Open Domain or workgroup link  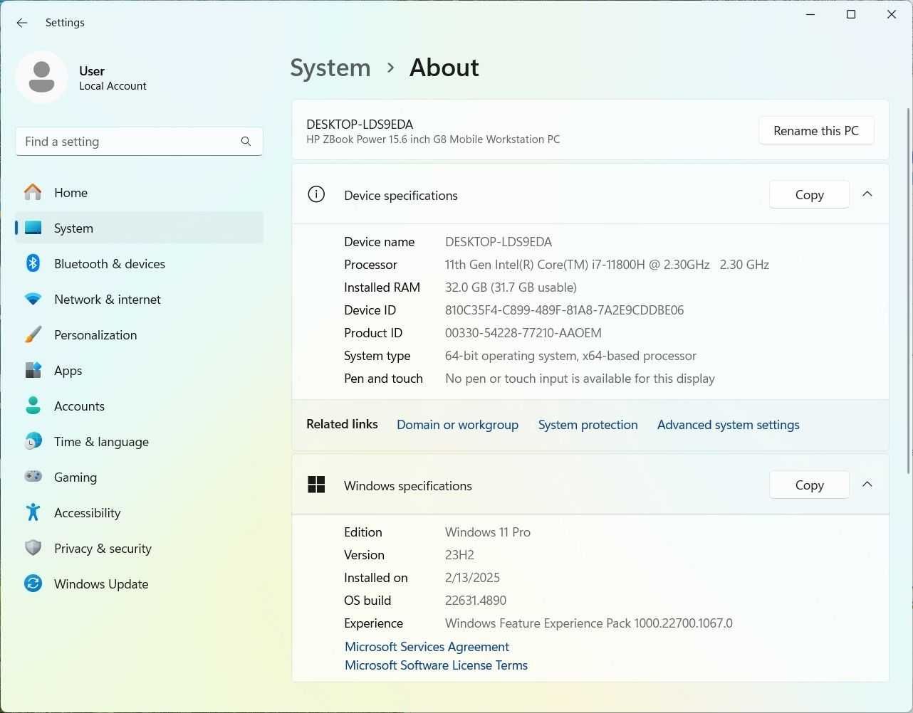point(457,425)
